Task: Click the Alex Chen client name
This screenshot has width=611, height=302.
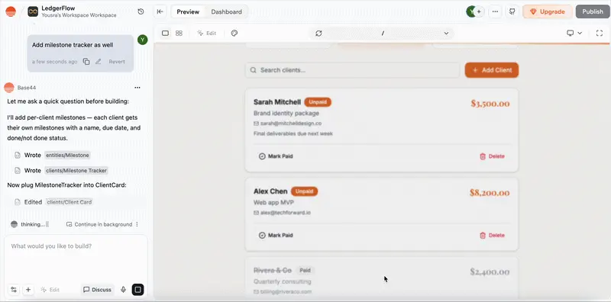Action: pyautogui.click(x=270, y=191)
